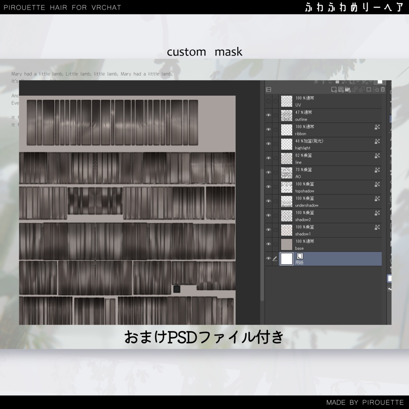Check the selection box of highlight layer
The width and height of the screenshot is (409, 409).
click(x=276, y=144)
